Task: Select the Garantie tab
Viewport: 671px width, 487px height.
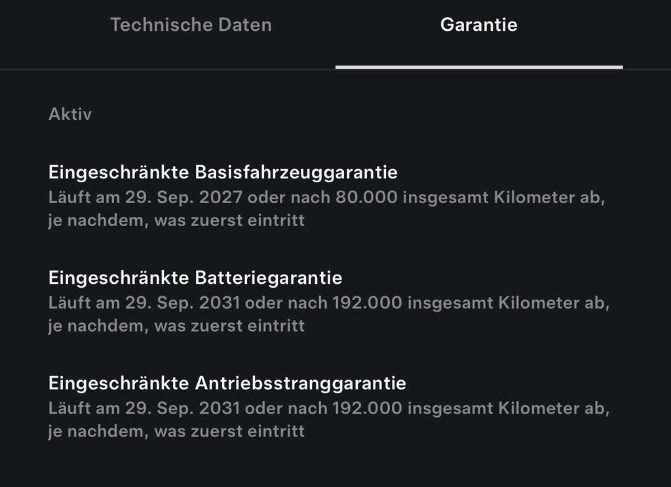Action: click(478, 25)
